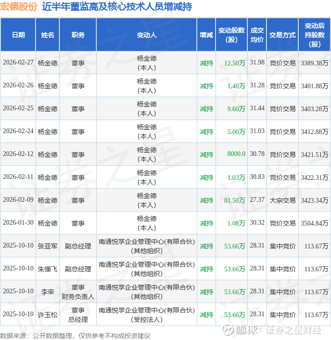Select date cell 2026-01-30
Viewport: 331px width, 340px height.
18,223
